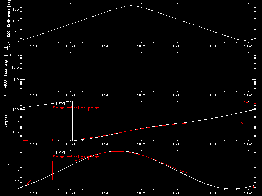262x196 pixels.
Task: Click '18:00' time label under Longitude plot
Action: (141, 144)
